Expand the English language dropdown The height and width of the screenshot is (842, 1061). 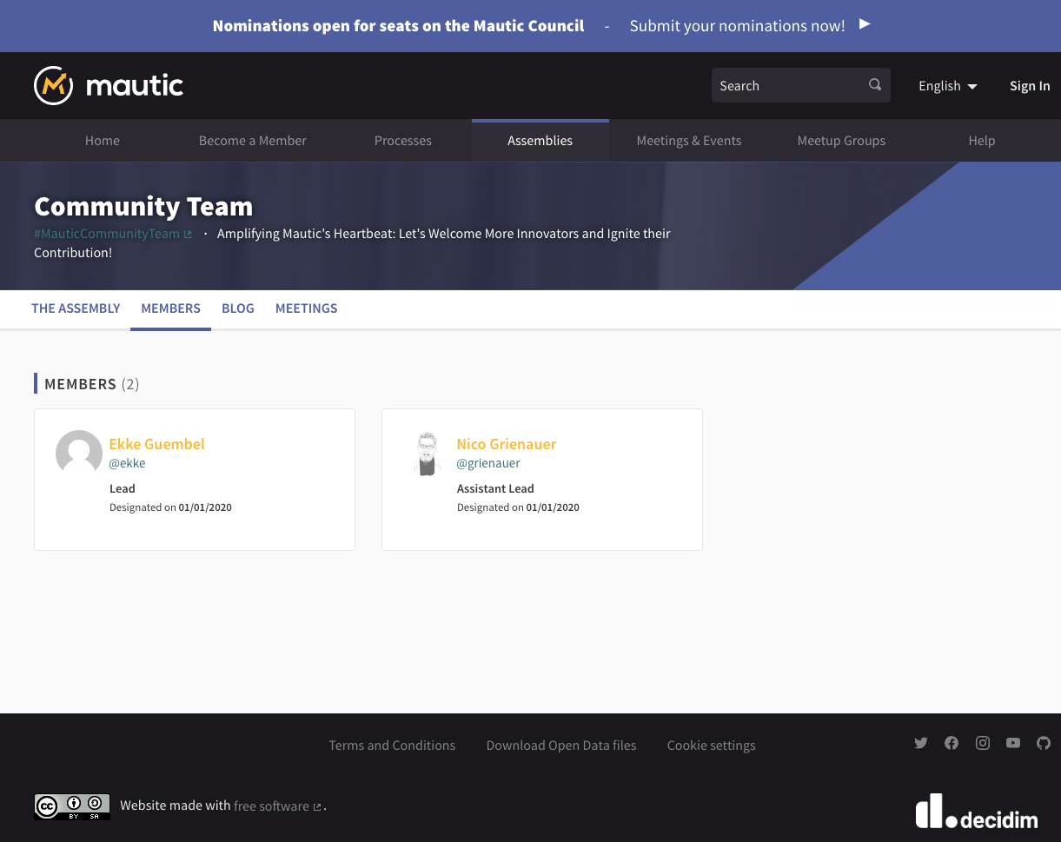(947, 86)
